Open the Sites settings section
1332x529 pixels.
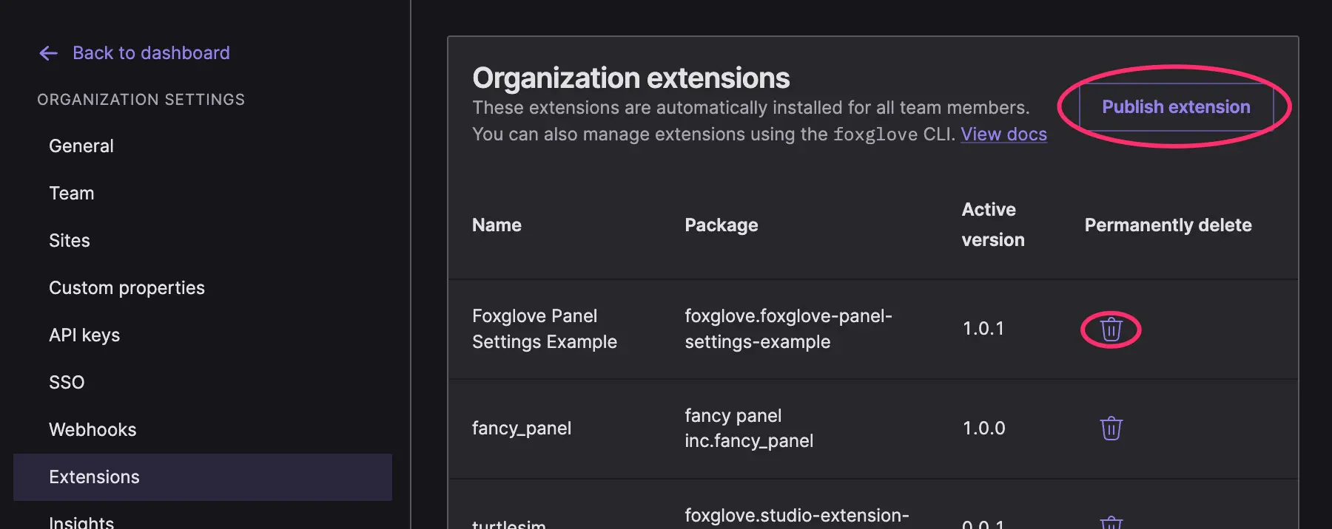pyautogui.click(x=69, y=240)
